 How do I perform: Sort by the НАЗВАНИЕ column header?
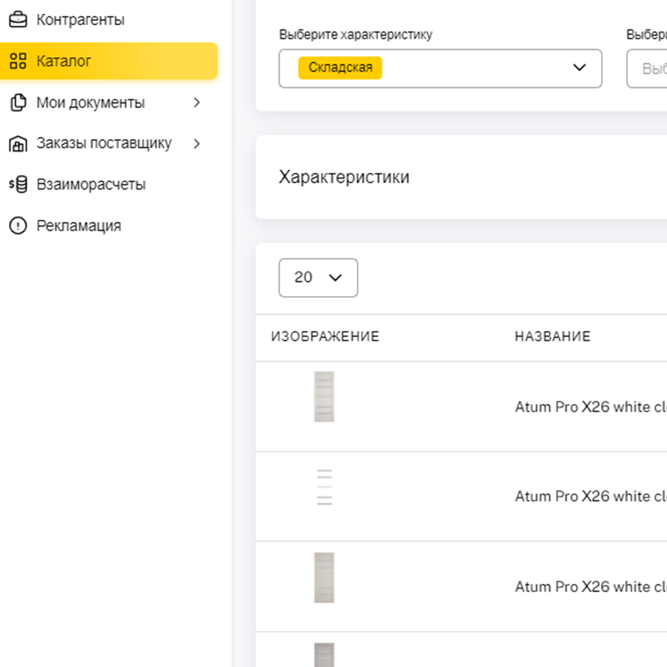553,337
